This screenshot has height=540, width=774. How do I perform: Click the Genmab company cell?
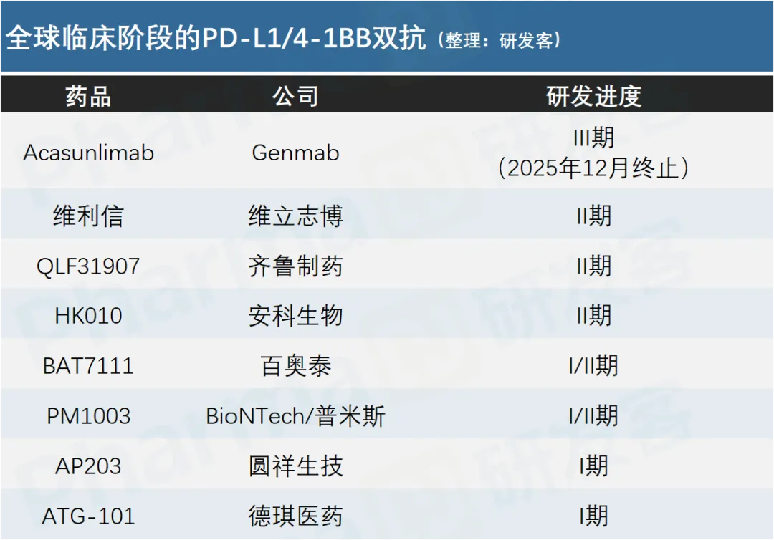point(295,153)
